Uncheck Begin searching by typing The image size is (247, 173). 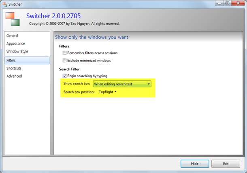pos(64,76)
